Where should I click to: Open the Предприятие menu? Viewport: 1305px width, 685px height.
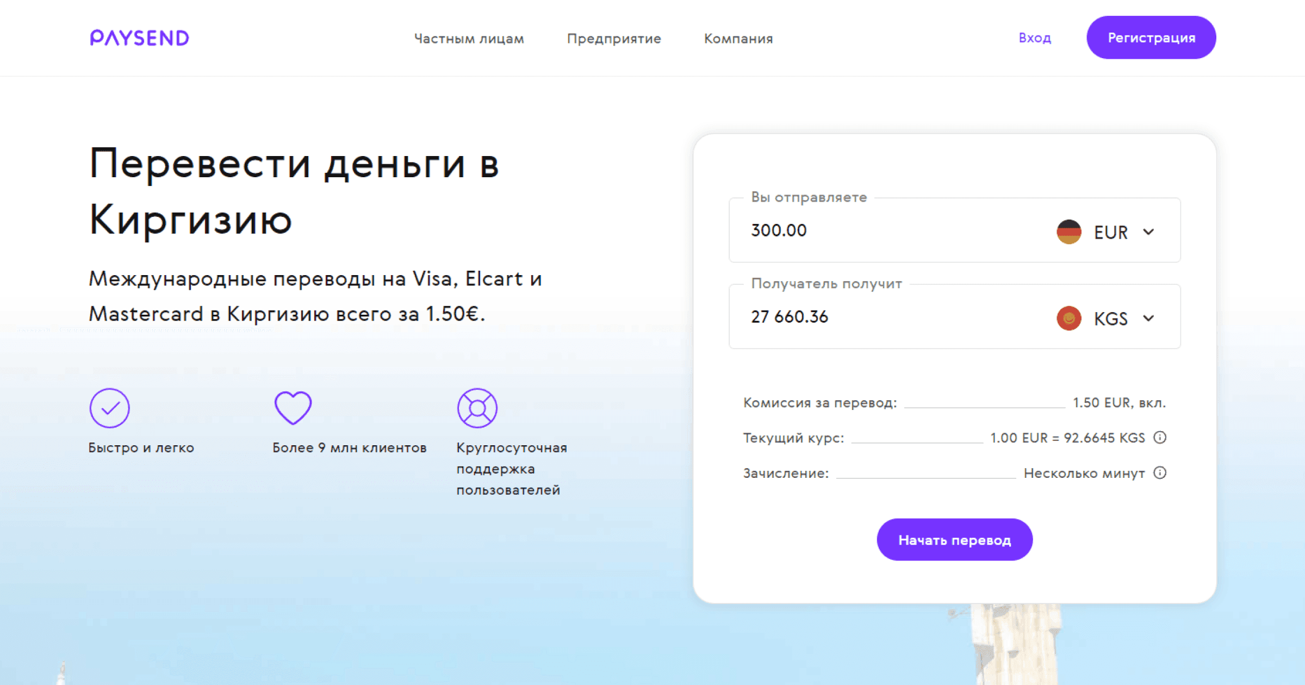coord(614,39)
